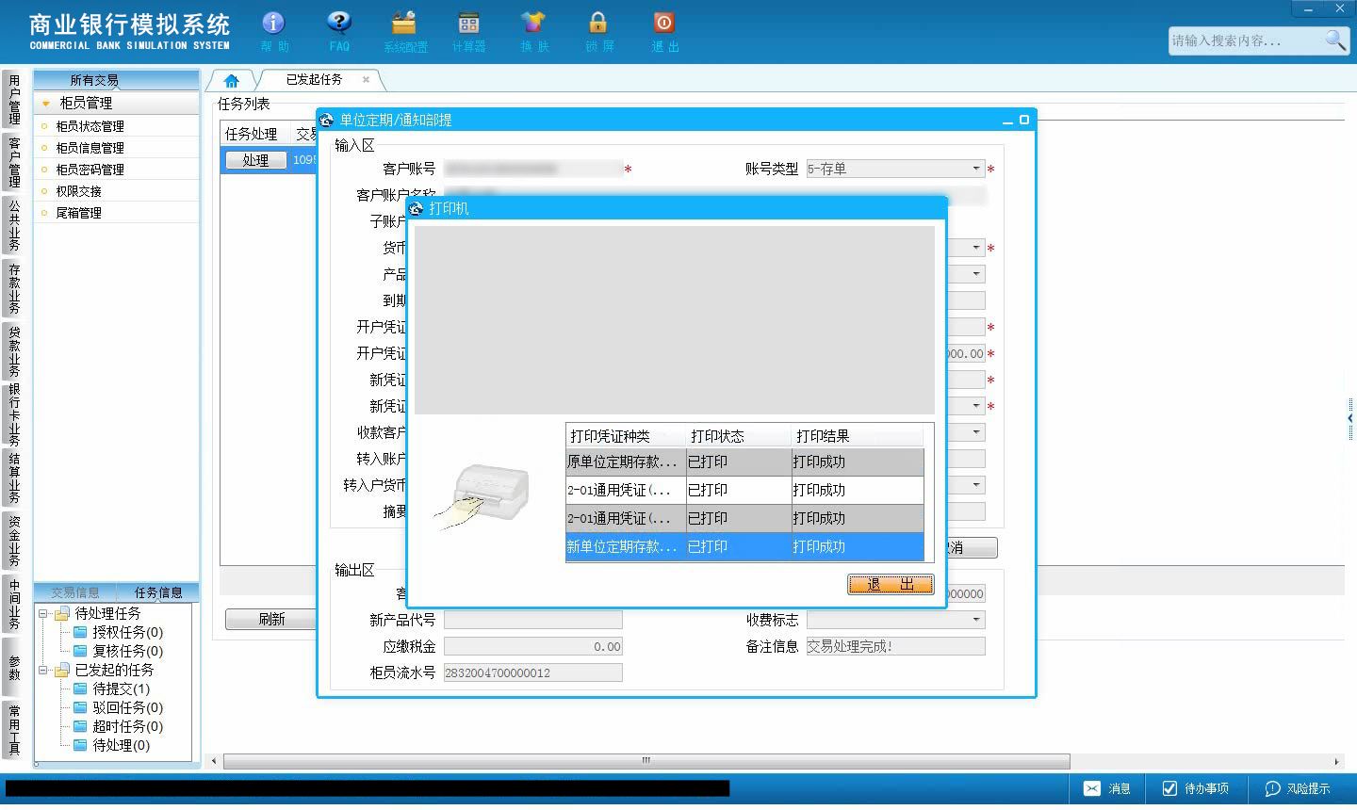This screenshot has height=810, width=1357.
Task: Open 柜员信息管理
Action: coord(90,148)
